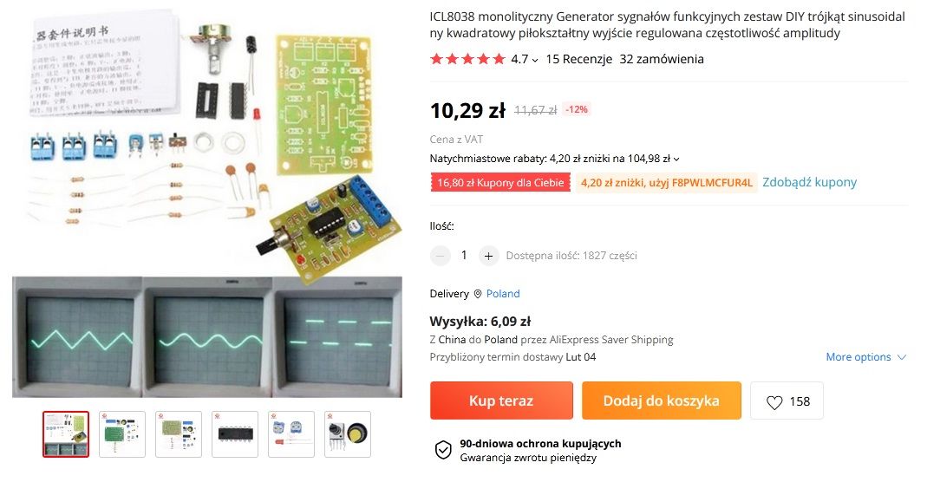
Task: Select the second thumbnail with green PCB
Action: pos(121,434)
